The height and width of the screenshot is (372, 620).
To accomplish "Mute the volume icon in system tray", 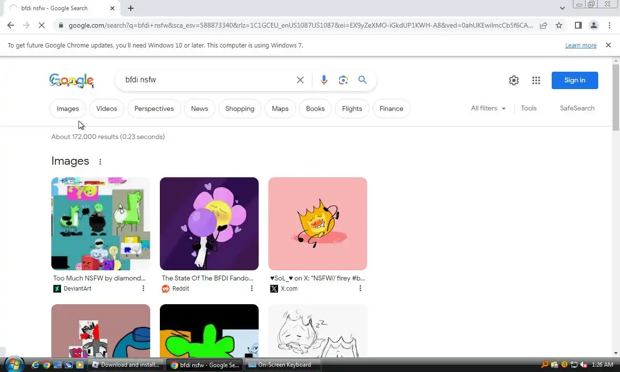I will [x=584, y=365].
